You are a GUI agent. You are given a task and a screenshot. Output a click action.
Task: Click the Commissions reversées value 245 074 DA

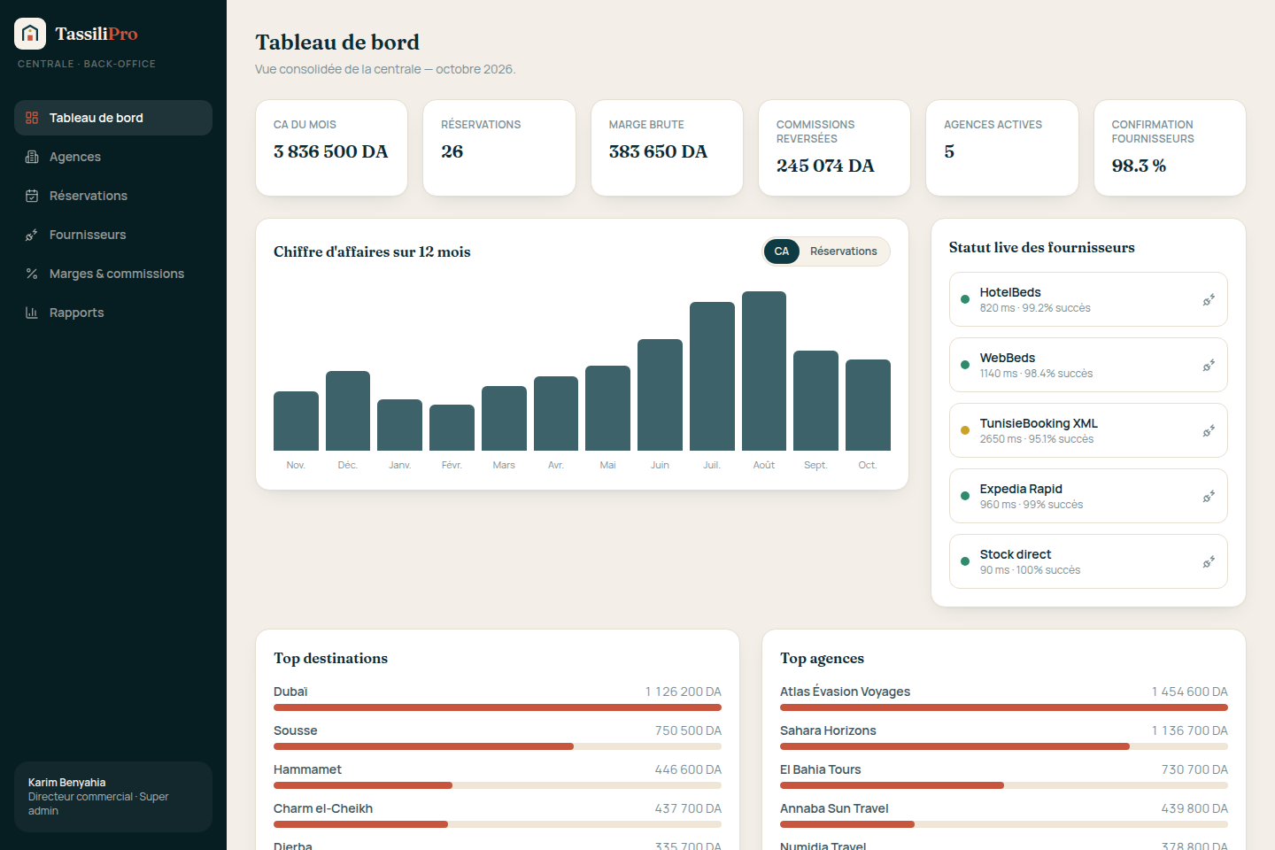click(825, 166)
